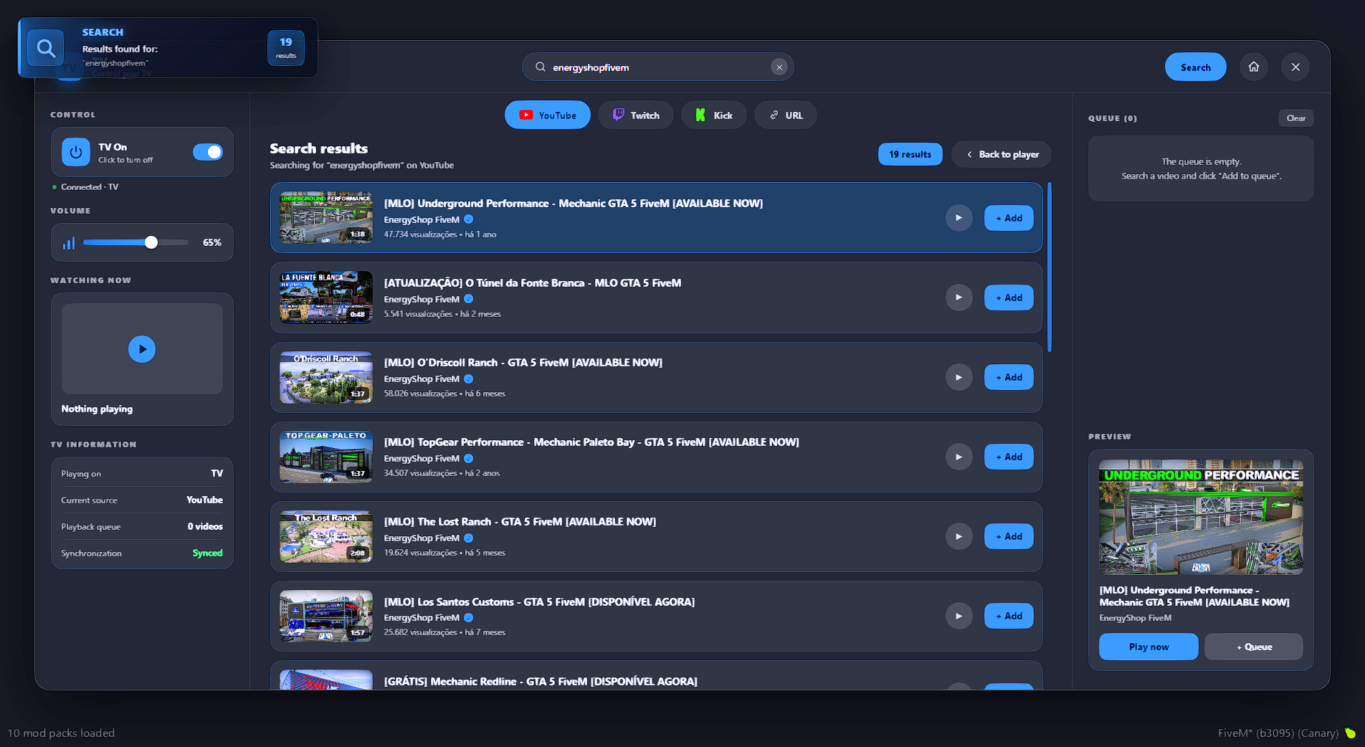The height and width of the screenshot is (747, 1365).
Task: Add O'Driscoll Ranch to queue
Action: (1009, 377)
